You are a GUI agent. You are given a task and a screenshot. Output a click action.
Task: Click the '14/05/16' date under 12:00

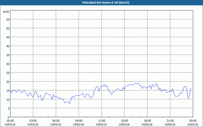click(x=101, y=124)
